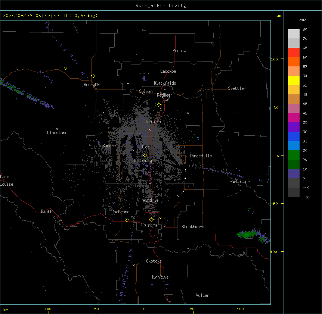322x314 pixels.
Task: Click the Ponoka city label
Action: (179, 51)
